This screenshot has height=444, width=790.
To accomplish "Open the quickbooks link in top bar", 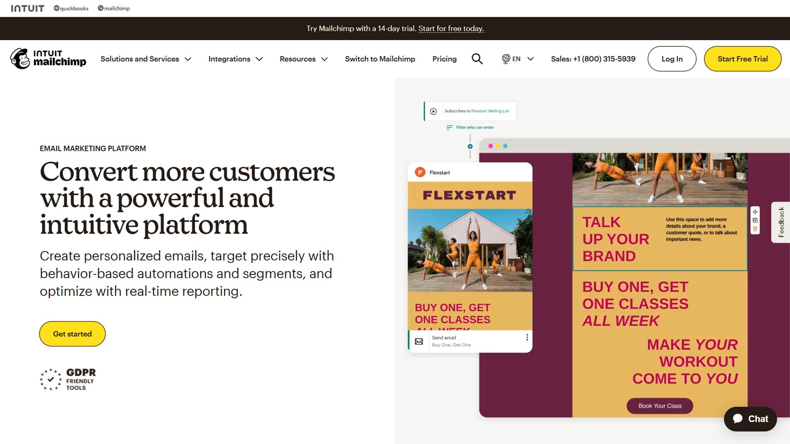I will click(x=71, y=8).
